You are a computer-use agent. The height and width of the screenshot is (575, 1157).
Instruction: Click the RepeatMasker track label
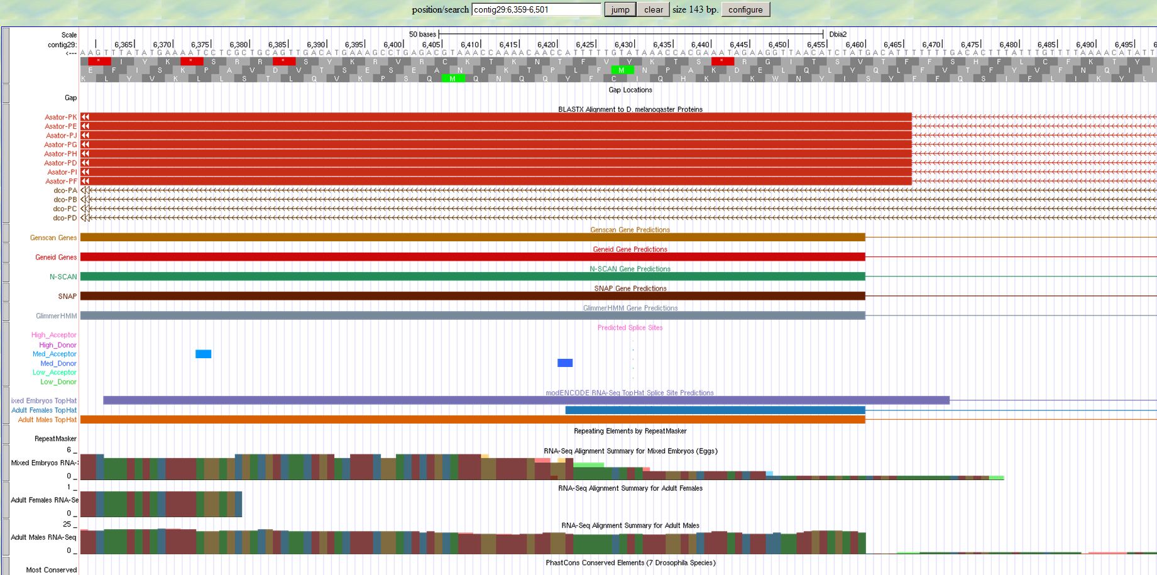(55, 439)
